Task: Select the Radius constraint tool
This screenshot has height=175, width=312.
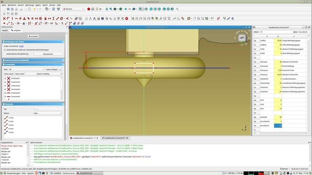Action: pyautogui.click(x=62, y=18)
